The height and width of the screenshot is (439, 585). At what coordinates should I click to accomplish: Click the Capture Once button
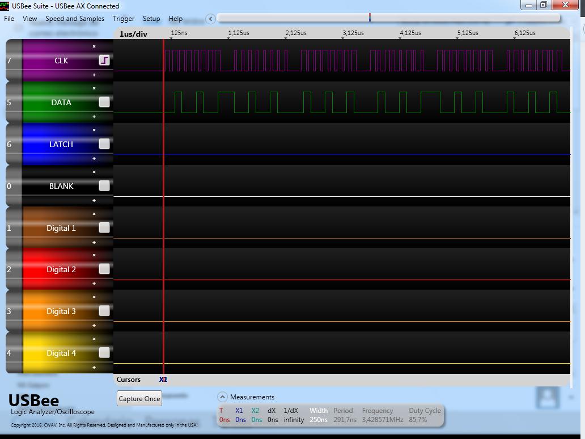coord(139,398)
